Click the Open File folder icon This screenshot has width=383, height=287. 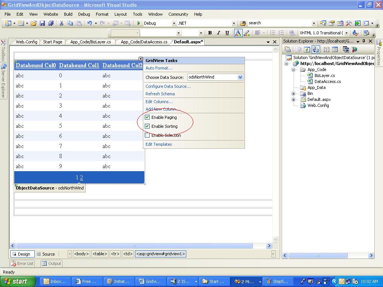pyautogui.click(x=33, y=23)
